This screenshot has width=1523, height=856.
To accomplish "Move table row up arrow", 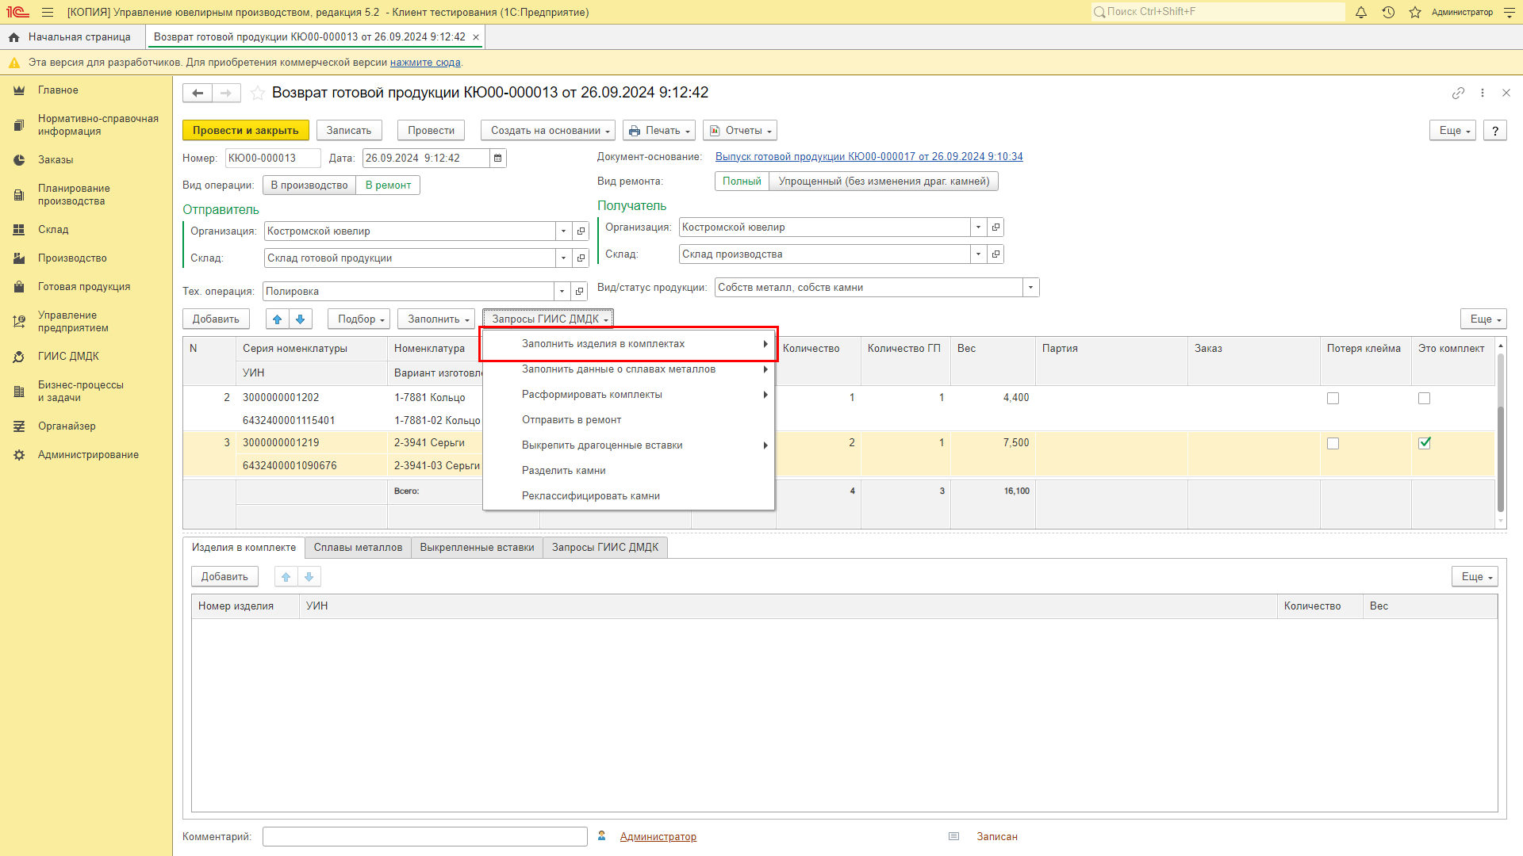I will 277,319.
